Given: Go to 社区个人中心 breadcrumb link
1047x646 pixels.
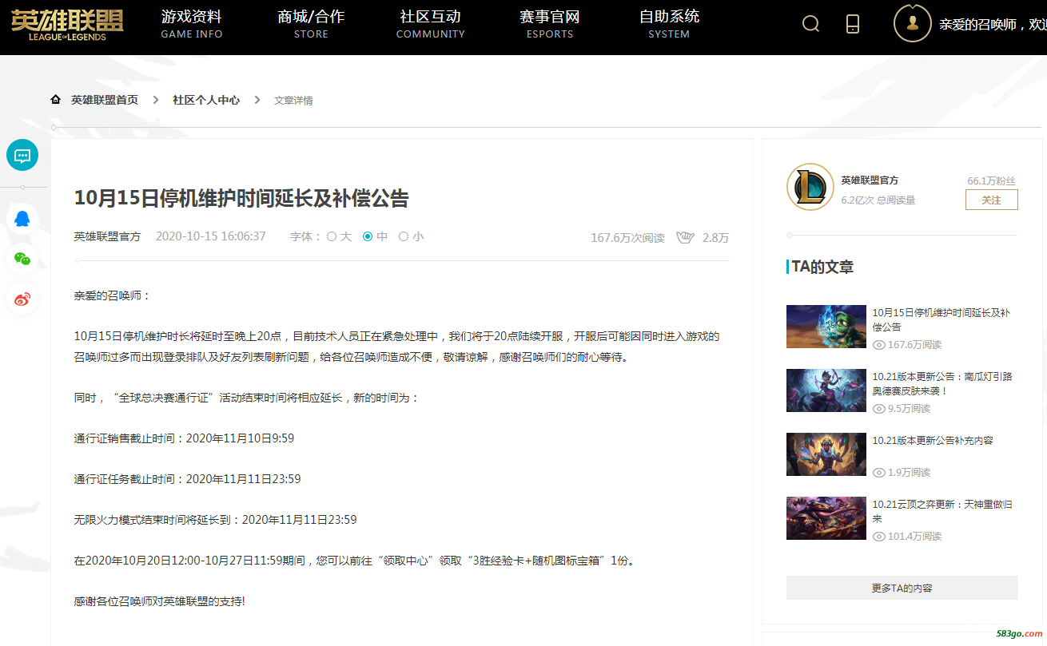Looking at the screenshot, I should click(x=206, y=100).
